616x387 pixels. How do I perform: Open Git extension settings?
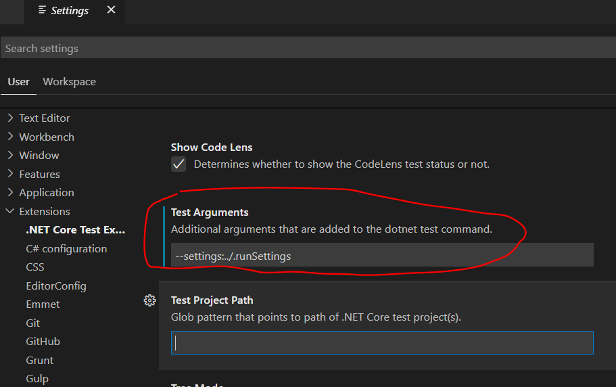[33, 323]
